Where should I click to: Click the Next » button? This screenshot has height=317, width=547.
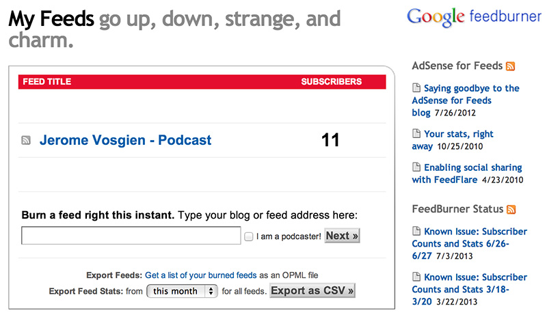point(342,236)
